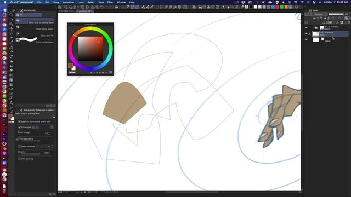Image resolution: width=351 pixels, height=197 pixels.
Task: Toggle 'Apply to connected pixels only' checkbox
Action: pyautogui.click(x=19, y=121)
